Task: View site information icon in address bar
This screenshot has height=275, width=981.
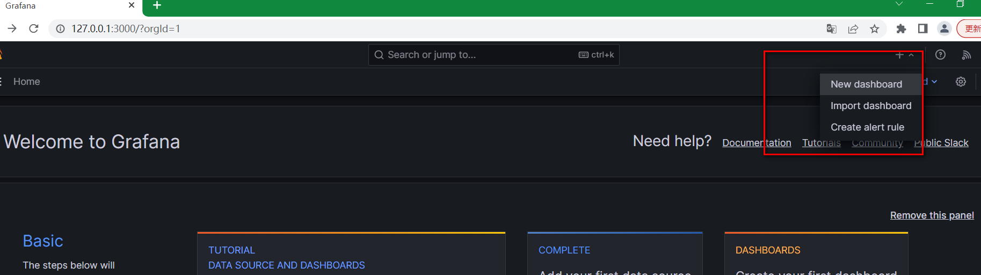Action: click(61, 28)
